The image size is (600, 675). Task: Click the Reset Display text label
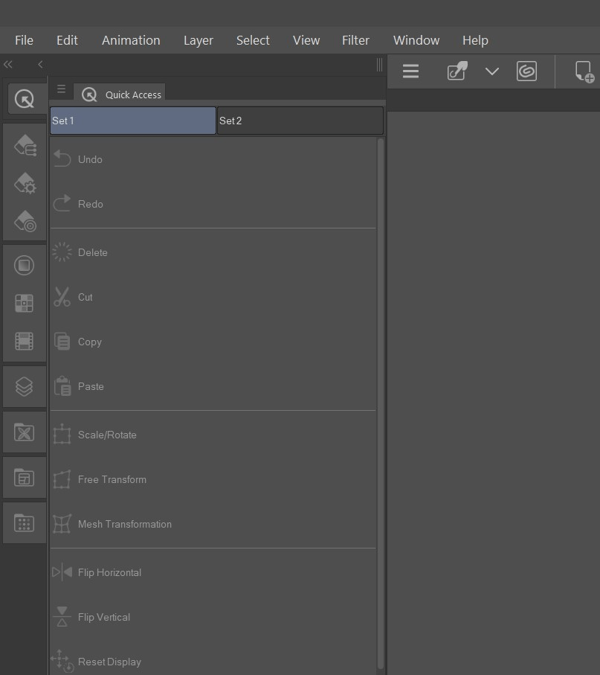[x=109, y=662]
